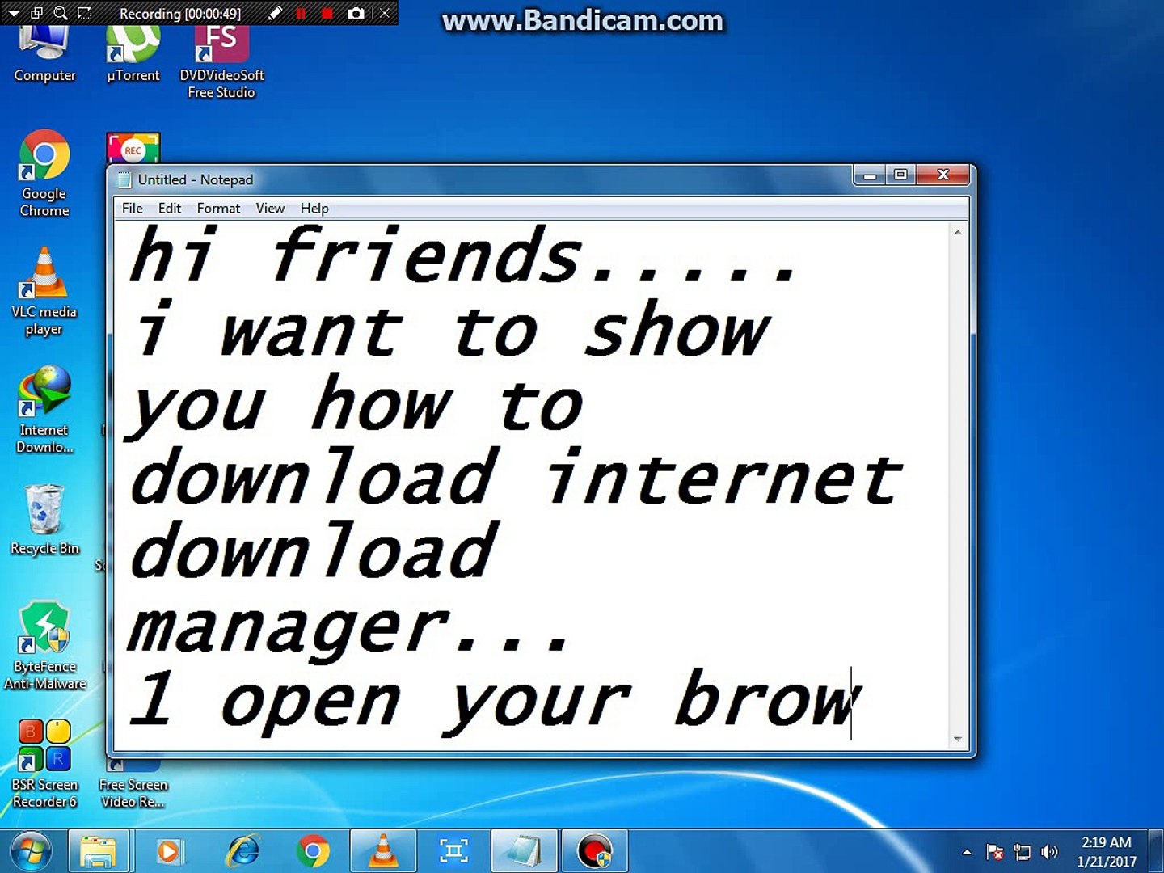Click the Notepad scrollbar up arrow
Viewport: 1164px width, 873px height.
pyautogui.click(x=958, y=233)
